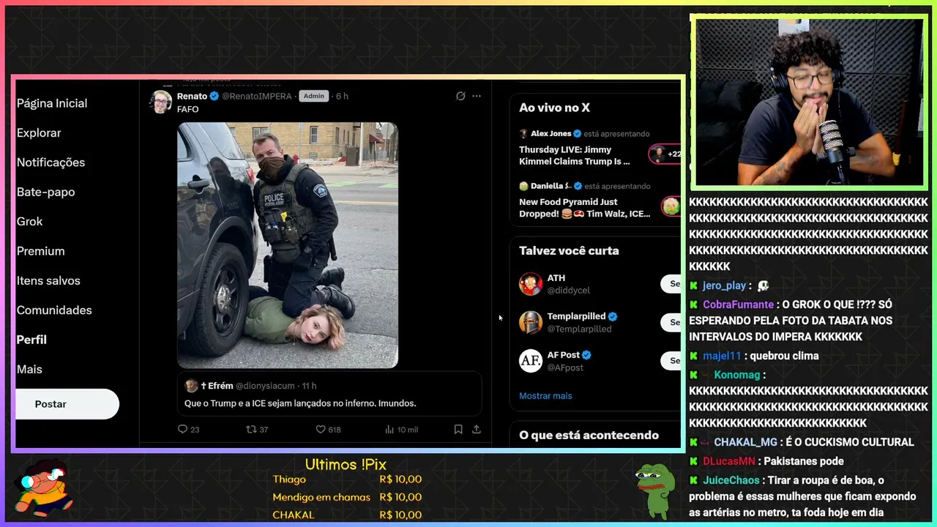Open the post's three-dot more menu

[477, 96]
